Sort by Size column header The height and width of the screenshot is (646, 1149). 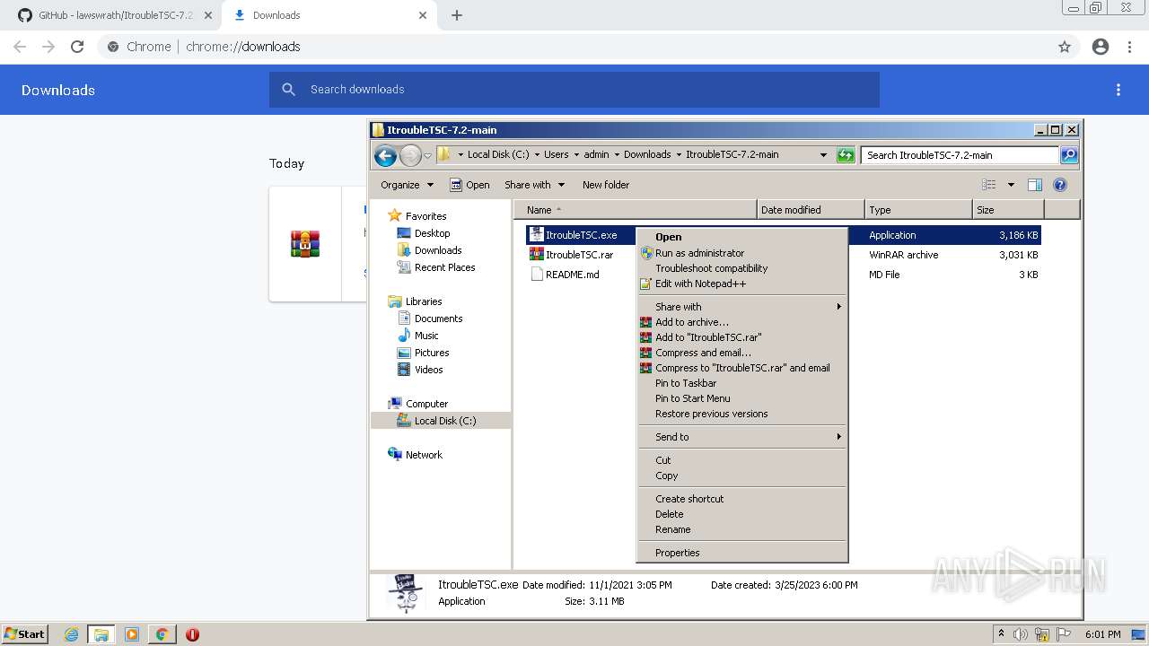[x=1008, y=210]
